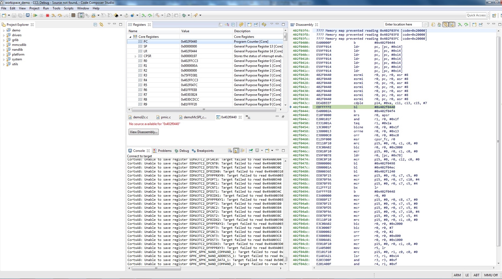Click the Step Over icon in main toolbar
The height and width of the screenshot is (279, 502).
60,15
